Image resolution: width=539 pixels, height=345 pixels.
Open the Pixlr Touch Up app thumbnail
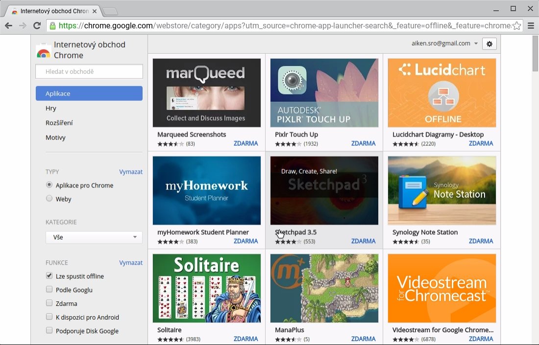click(324, 92)
